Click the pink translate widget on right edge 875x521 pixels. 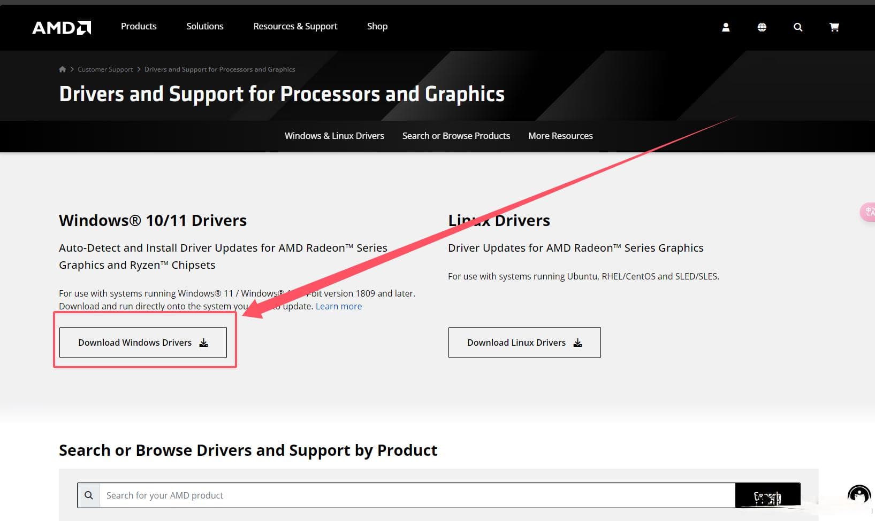(x=868, y=212)
